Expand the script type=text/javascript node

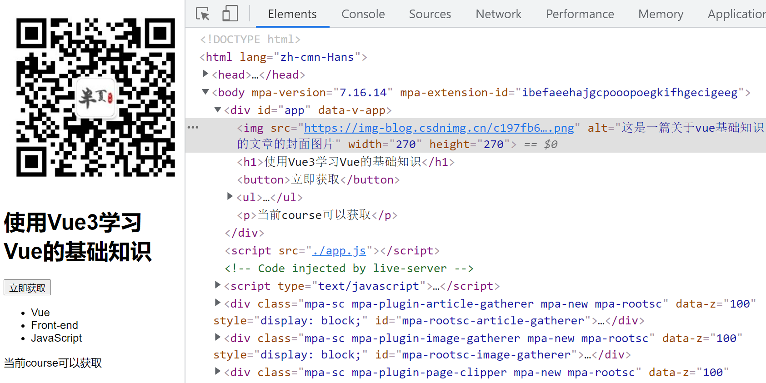coord(218,285)
